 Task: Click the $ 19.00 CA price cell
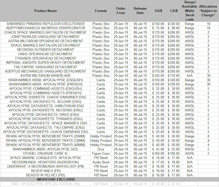(173, 162)
